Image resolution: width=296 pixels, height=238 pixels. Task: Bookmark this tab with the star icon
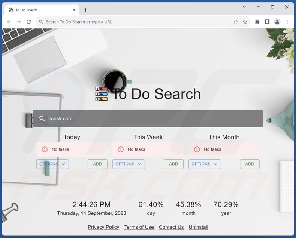[245, 22]
